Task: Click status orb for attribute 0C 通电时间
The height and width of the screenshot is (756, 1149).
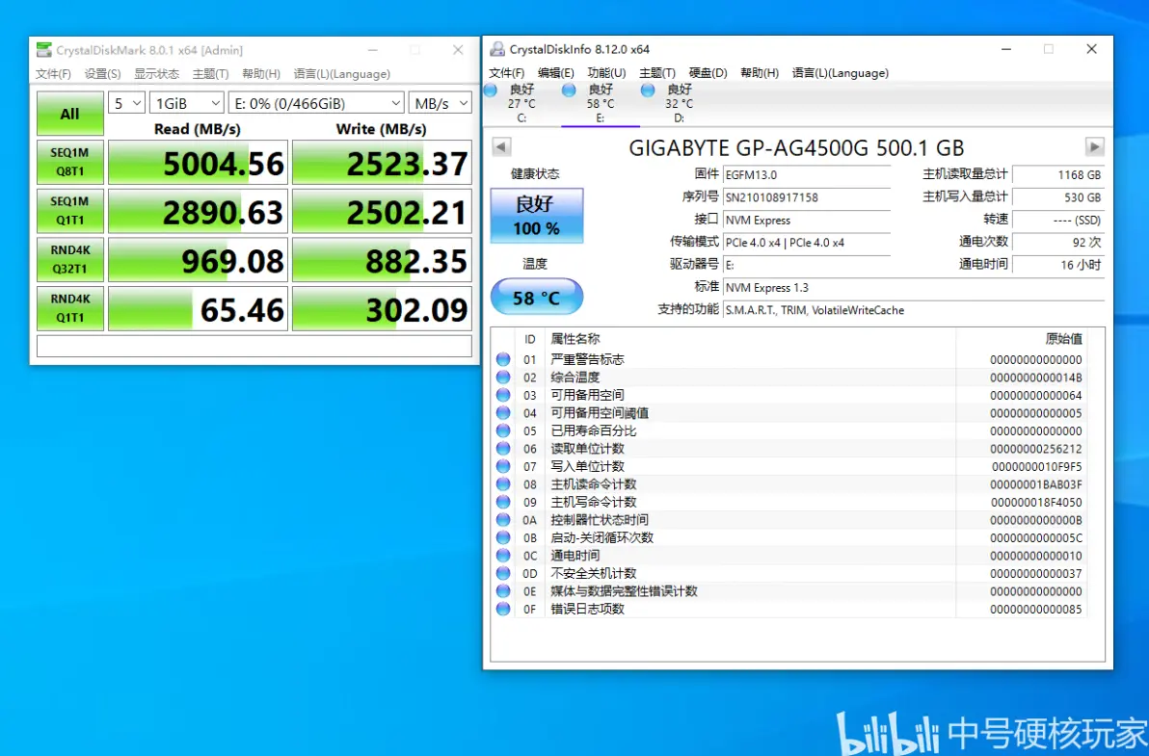Action: click(503, 556)
